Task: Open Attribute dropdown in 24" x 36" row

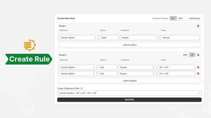Action: [x=78, y=74]
